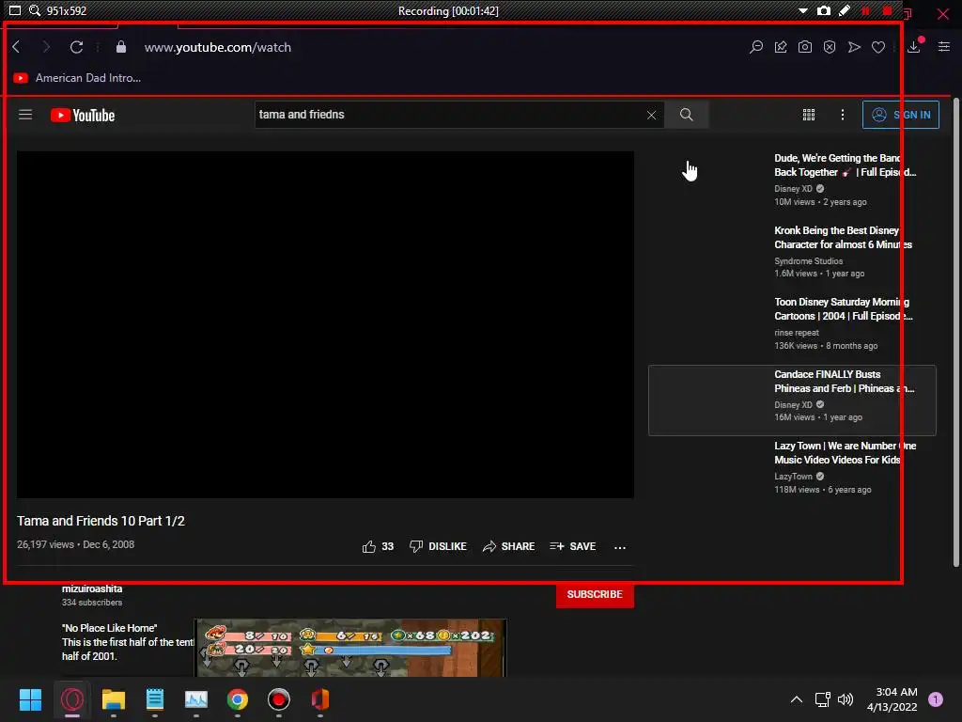Open the magnifier search icon in address bar
The image size is (962, 722).
pos(756,47)
